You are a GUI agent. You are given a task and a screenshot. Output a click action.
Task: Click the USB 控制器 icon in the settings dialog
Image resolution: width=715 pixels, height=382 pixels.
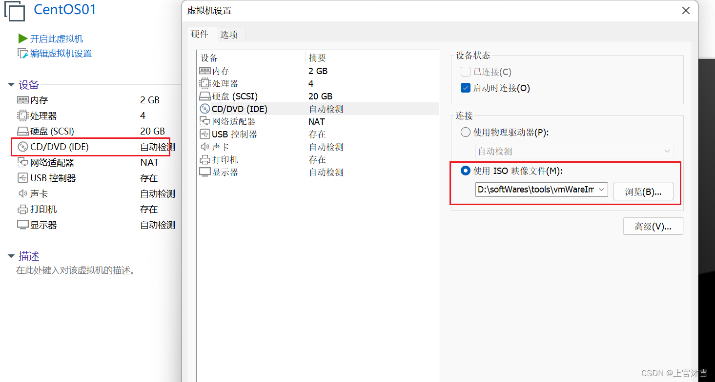pyautogui.click(x=205, y=134)
